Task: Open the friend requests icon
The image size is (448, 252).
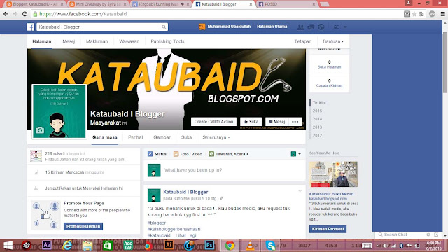Action: click(300, 27)
